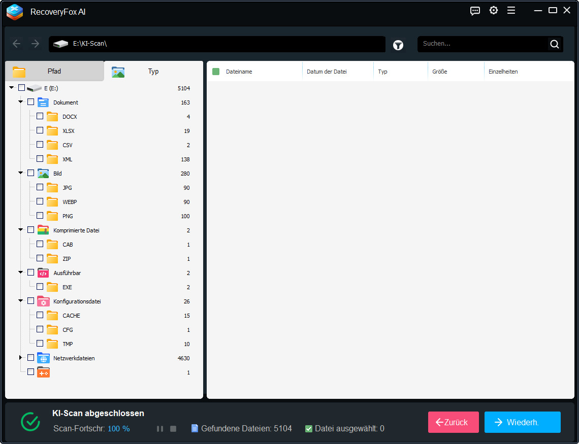Switch to the Pfad tab

click(55, 71)
